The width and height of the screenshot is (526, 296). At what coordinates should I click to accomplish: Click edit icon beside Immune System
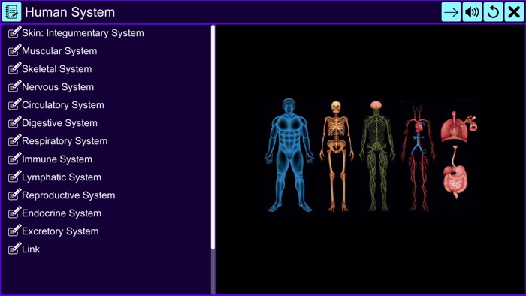tap(14, 159)
